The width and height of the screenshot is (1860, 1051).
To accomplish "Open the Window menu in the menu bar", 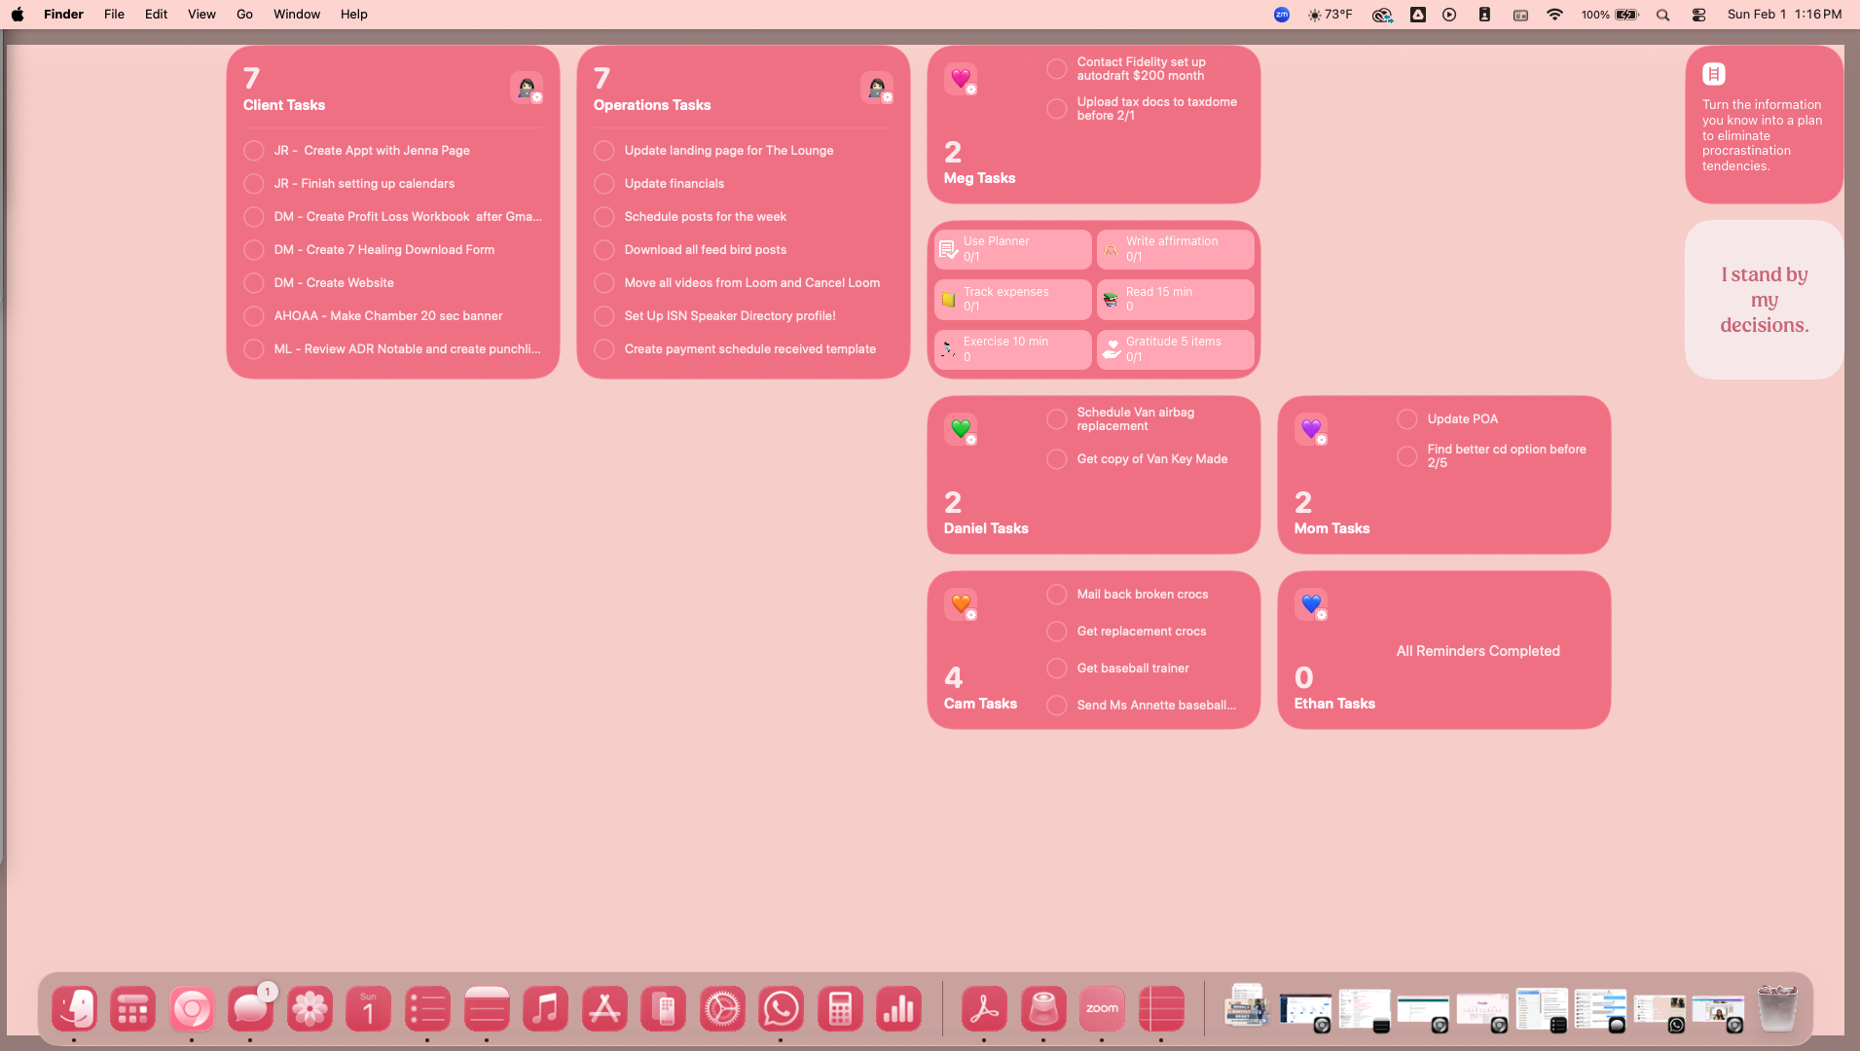I will tap(296, 14).
